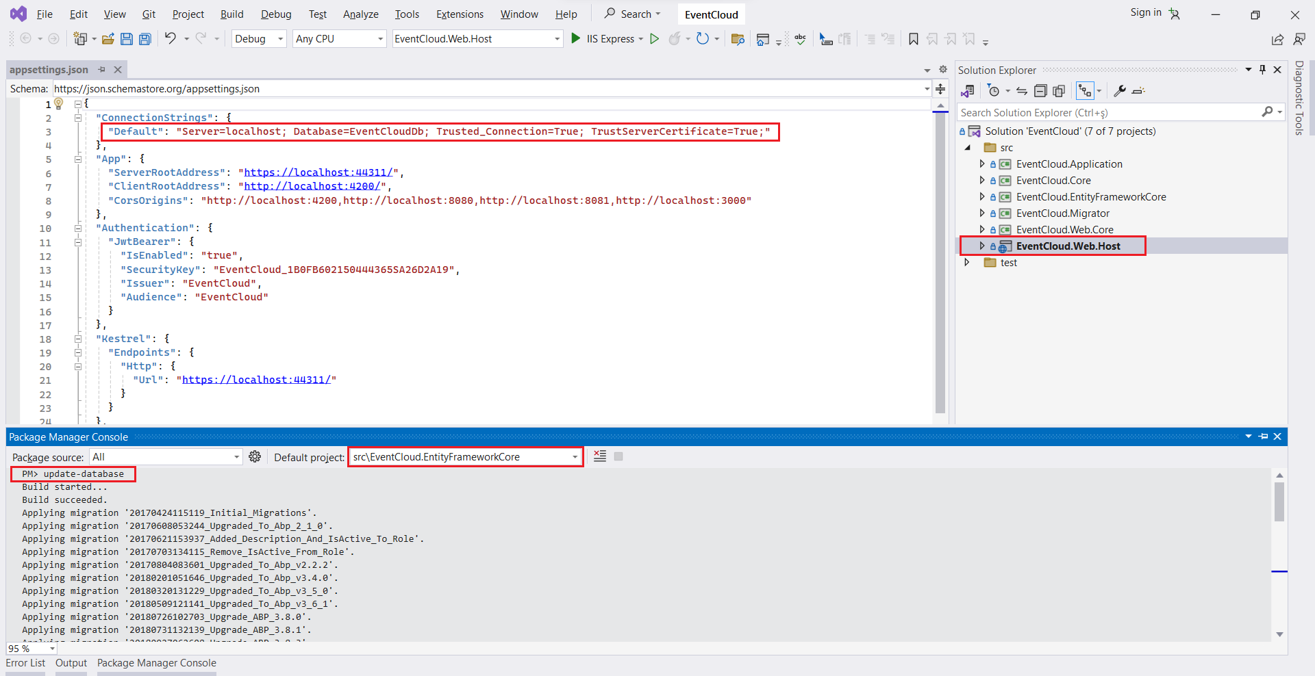Click Show All Files icon in Solution Explorer
This screenshot has width=1315, height=676.
coord(1059,91)
